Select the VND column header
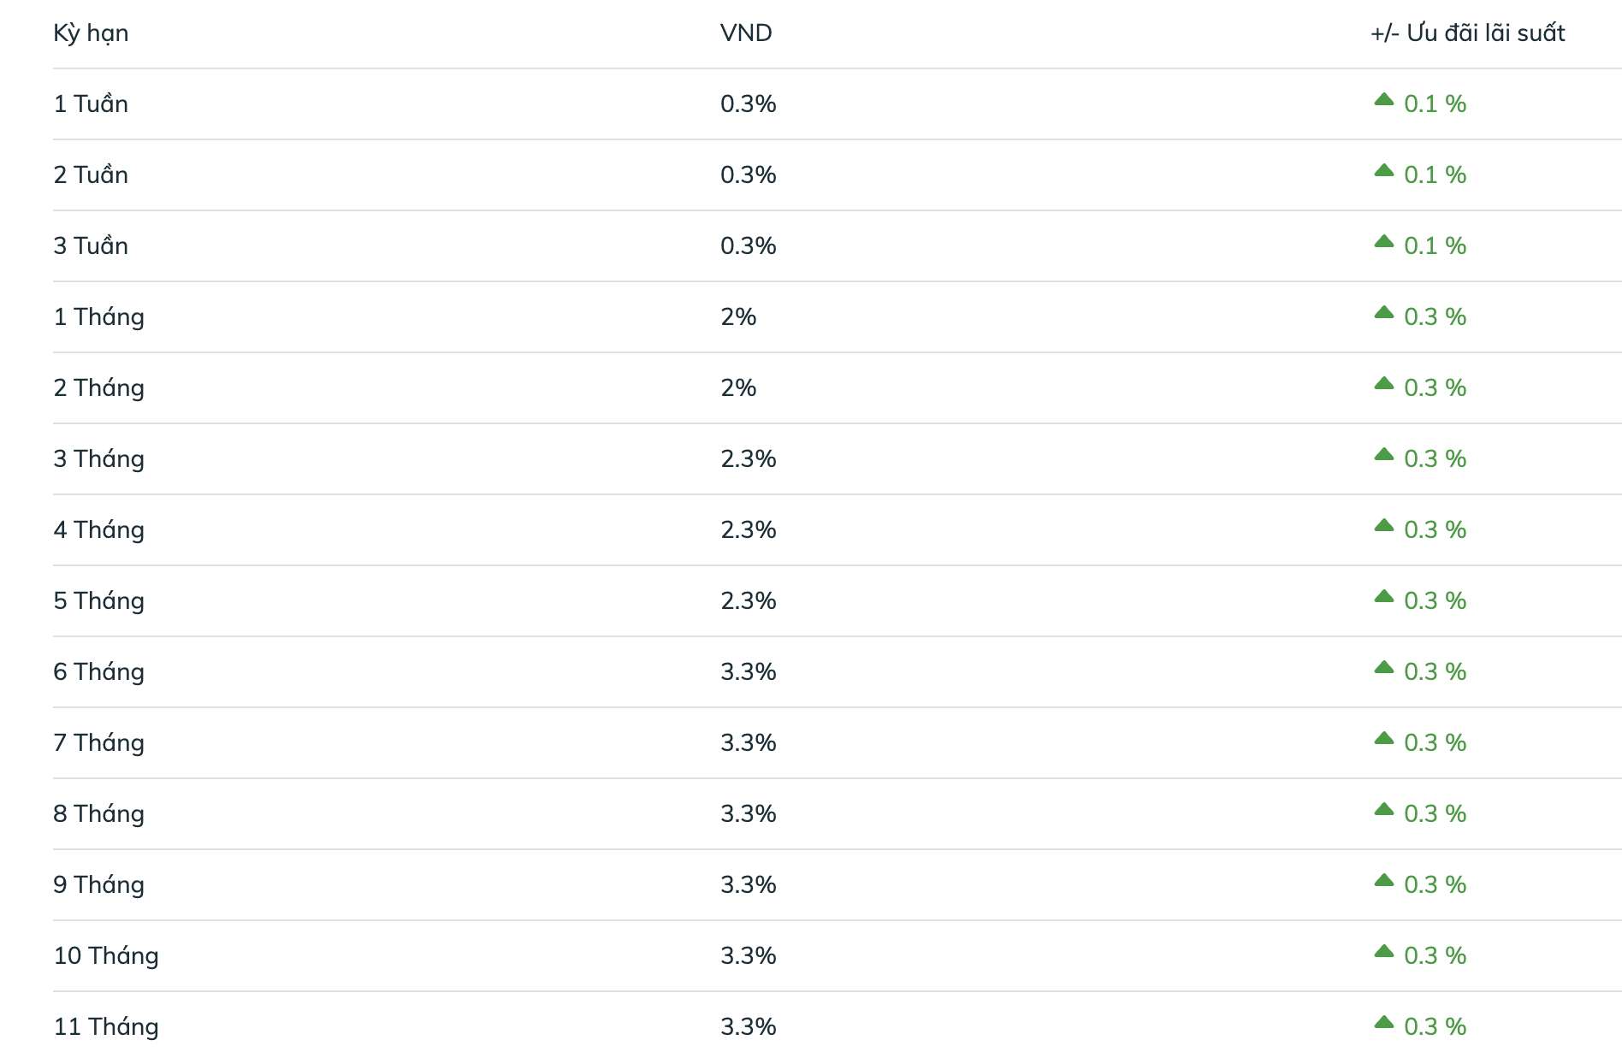Viewport: 1622px width, 1052px height. [746, 33]
